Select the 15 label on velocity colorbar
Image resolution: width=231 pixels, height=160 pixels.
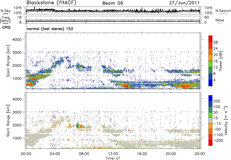[x=215, y=118]
